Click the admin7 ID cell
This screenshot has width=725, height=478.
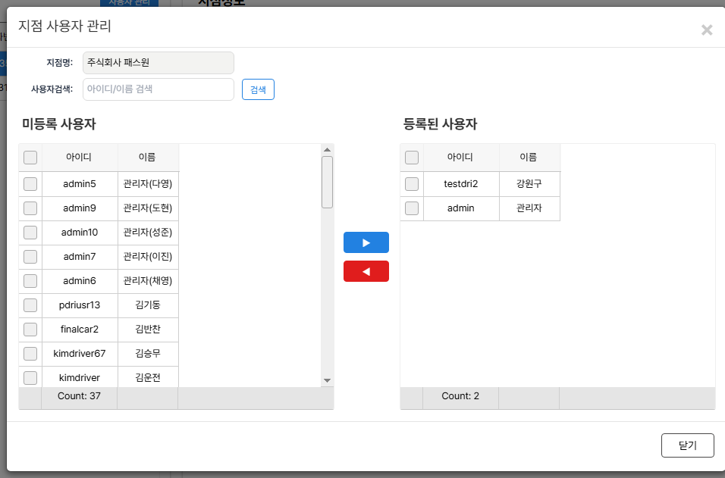tap(80, 257)
